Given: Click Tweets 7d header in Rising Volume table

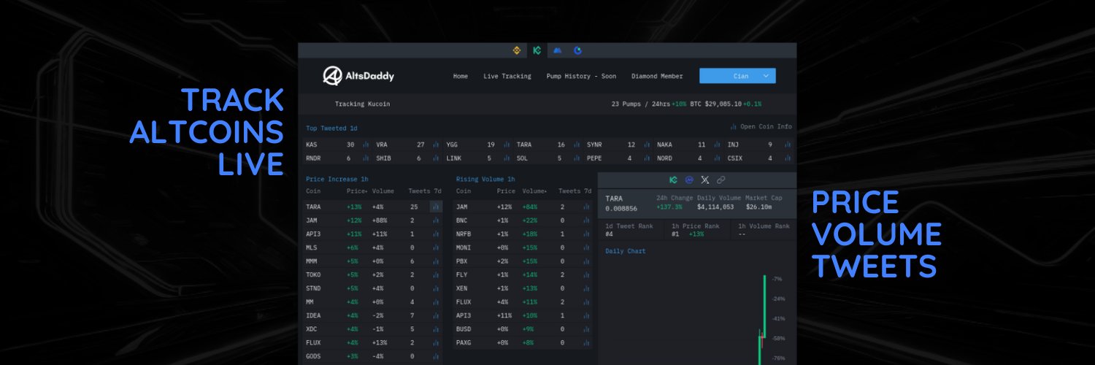Looking at the screenshot, I should coord(575,191).
